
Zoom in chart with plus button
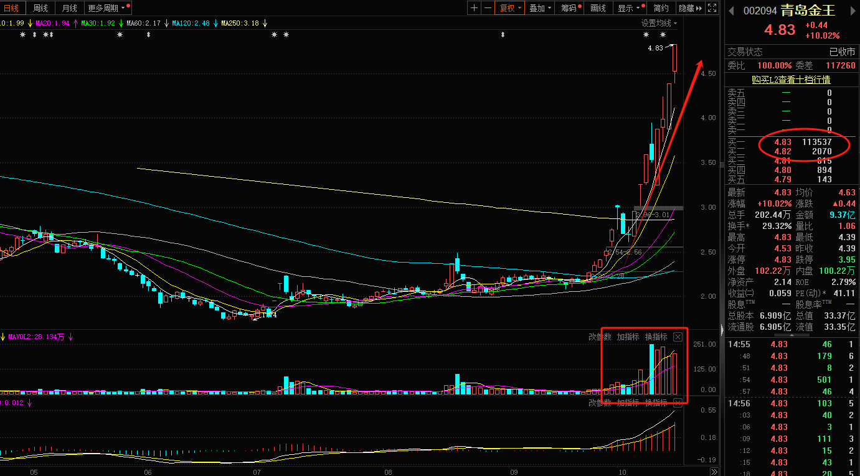click(x=475, y=8)
